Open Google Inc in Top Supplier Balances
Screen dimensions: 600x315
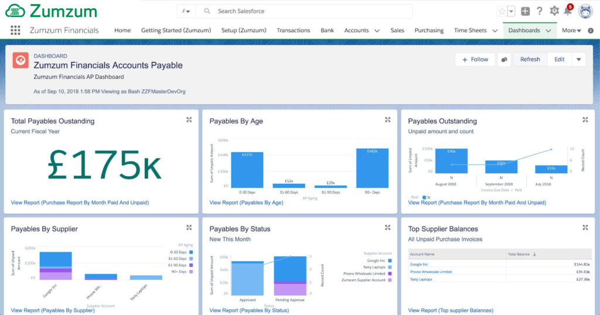(x=418, y=264)
